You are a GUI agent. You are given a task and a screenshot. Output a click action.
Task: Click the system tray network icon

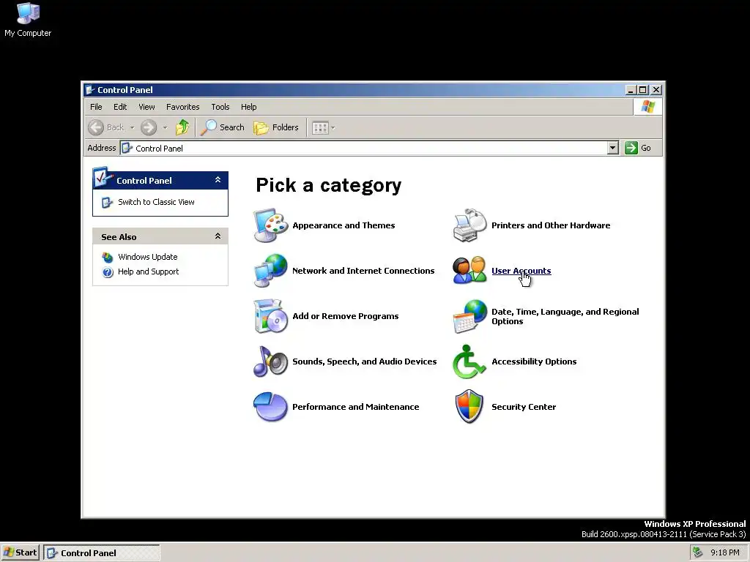698,552
